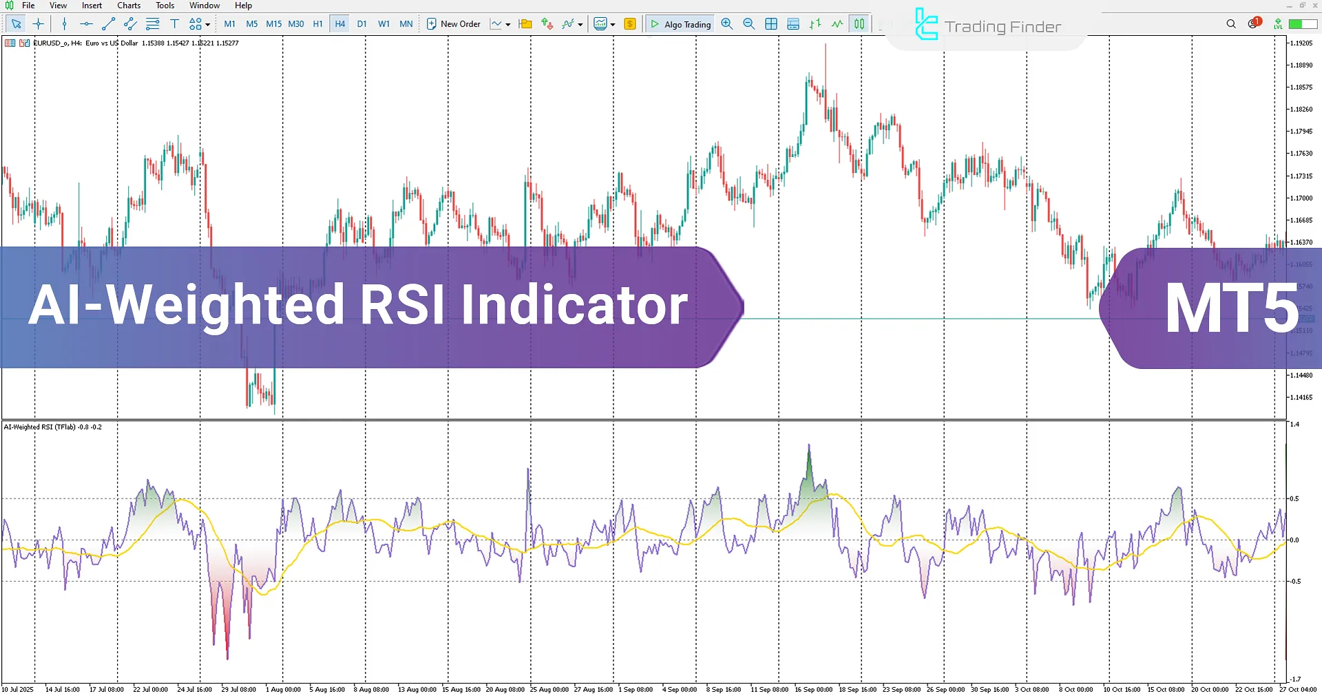Open the indicators list dropdown

tap(580, 23)
